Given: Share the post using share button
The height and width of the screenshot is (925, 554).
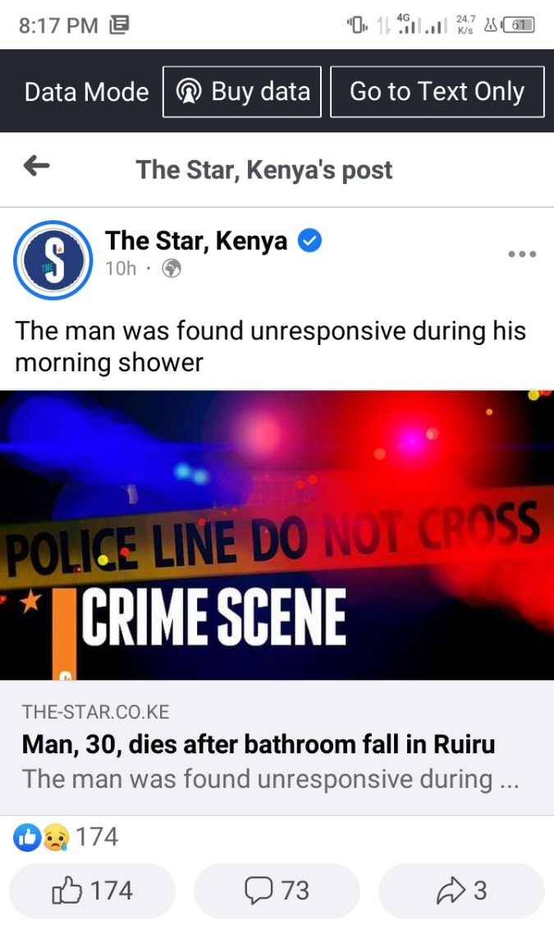Looking at the screenshot, I should pos(461,890).
